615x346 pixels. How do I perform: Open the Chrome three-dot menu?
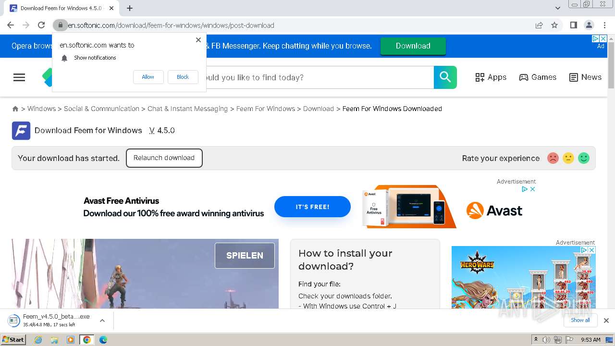tap(604, 25)
